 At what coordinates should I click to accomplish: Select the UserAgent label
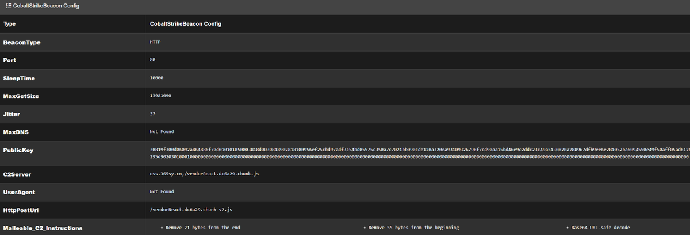pos(20,192)
